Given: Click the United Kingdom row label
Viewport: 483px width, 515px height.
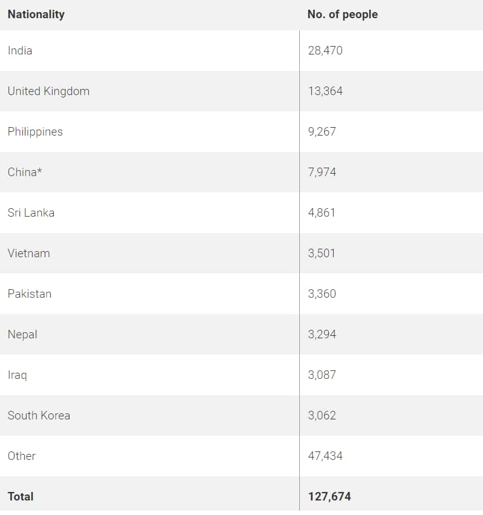Looking at the screenshot, I should click(48, 91).
